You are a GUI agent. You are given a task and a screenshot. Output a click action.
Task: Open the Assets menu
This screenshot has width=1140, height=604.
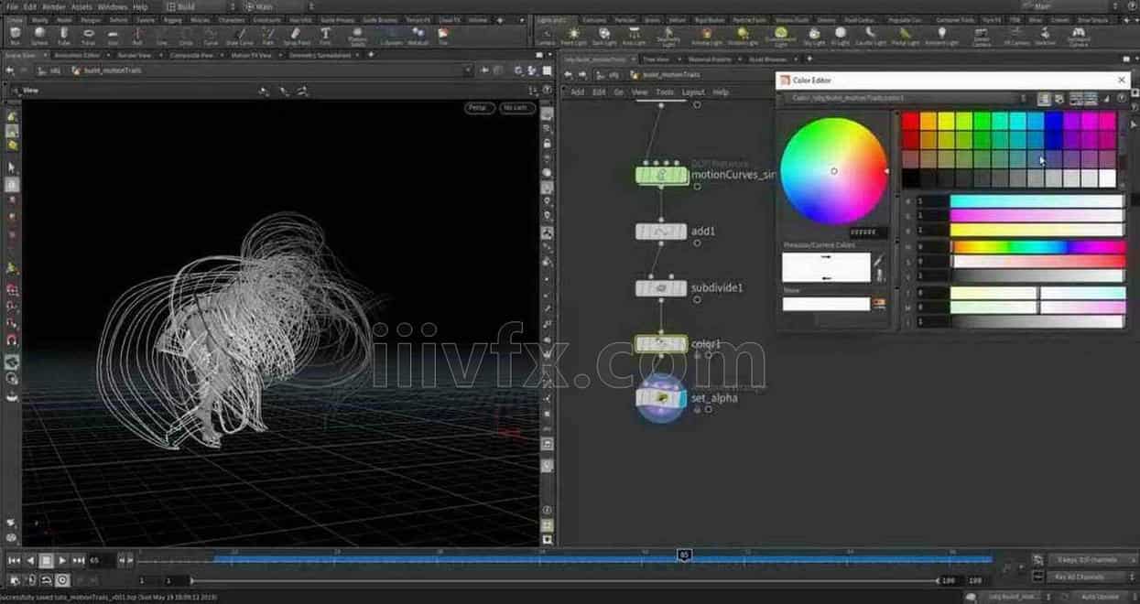[x=81, y=6]
